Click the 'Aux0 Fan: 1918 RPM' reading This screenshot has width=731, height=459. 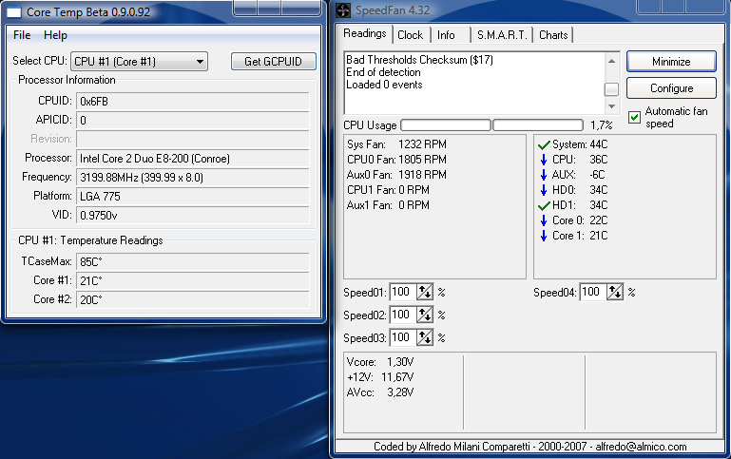(x=396, y=175)
